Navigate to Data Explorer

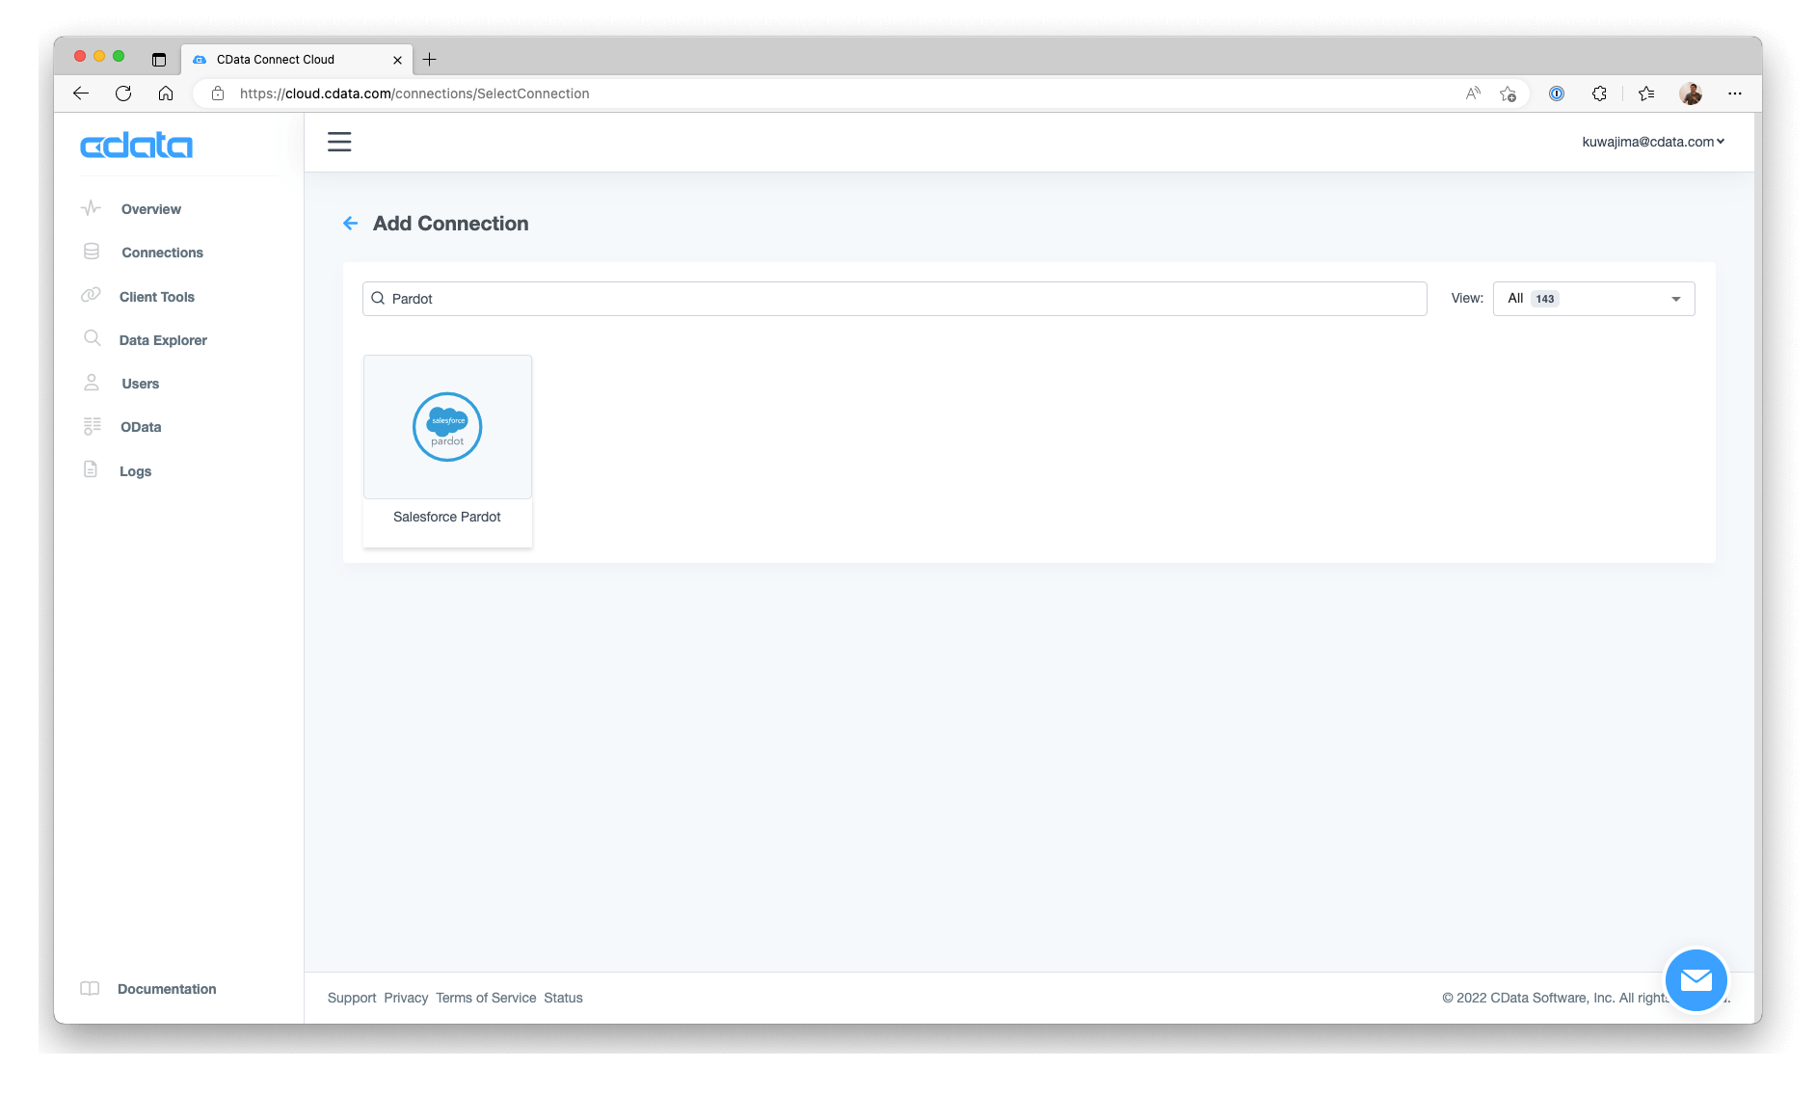(163, 340)
